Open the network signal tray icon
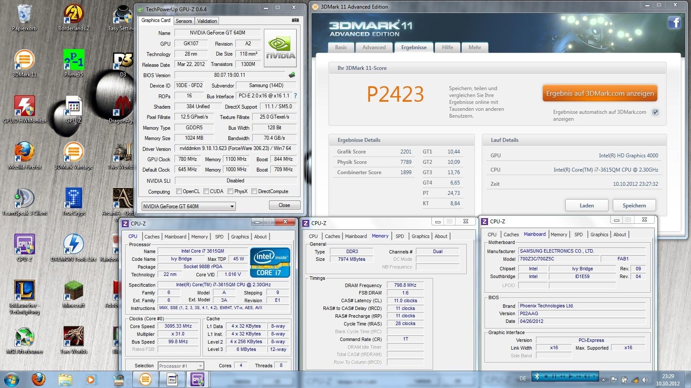Viewport: 691px width, 388px height. (x=634, y=380)
